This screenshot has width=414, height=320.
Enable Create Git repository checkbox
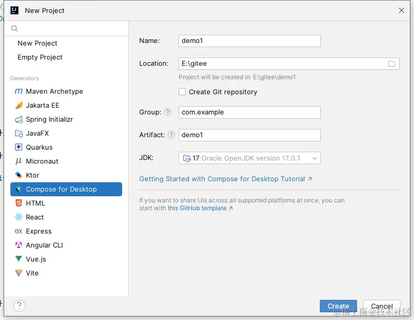182,92
